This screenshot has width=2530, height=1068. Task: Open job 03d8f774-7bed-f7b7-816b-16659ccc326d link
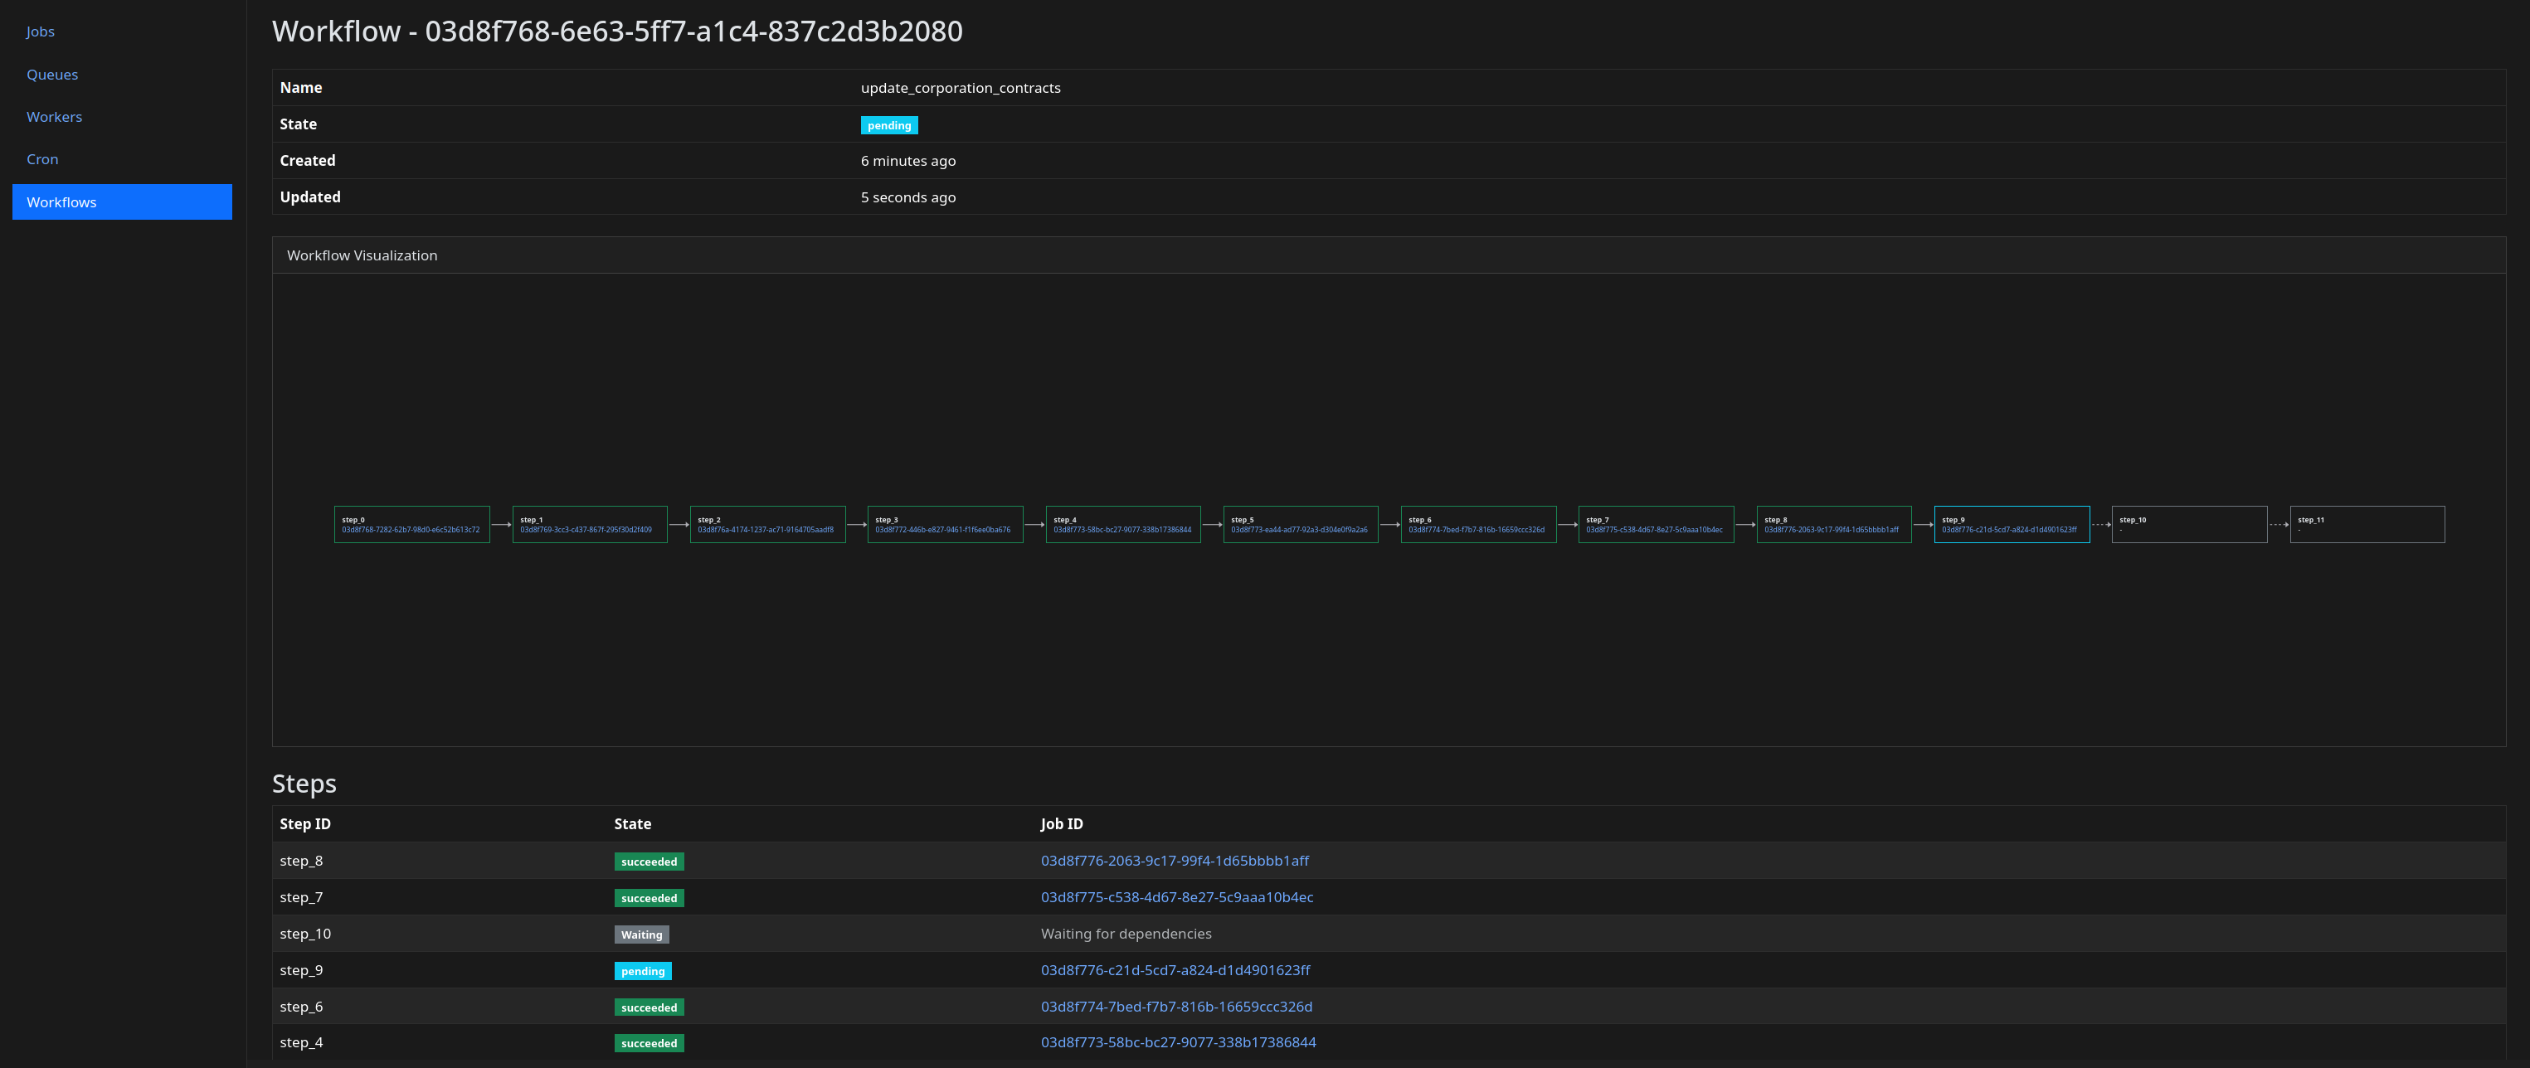click(1176, 1006)
